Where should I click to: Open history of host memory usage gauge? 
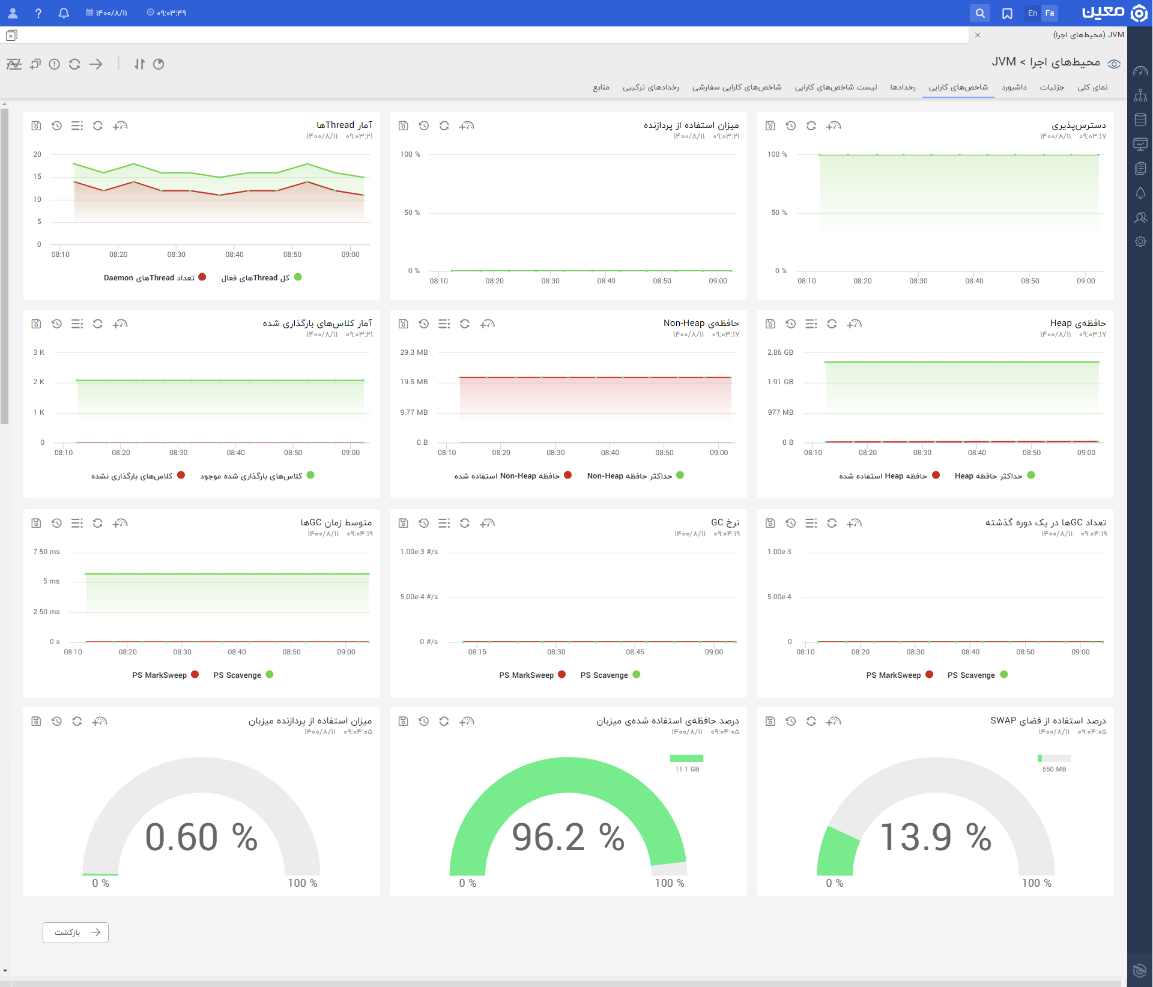point(423,721)
